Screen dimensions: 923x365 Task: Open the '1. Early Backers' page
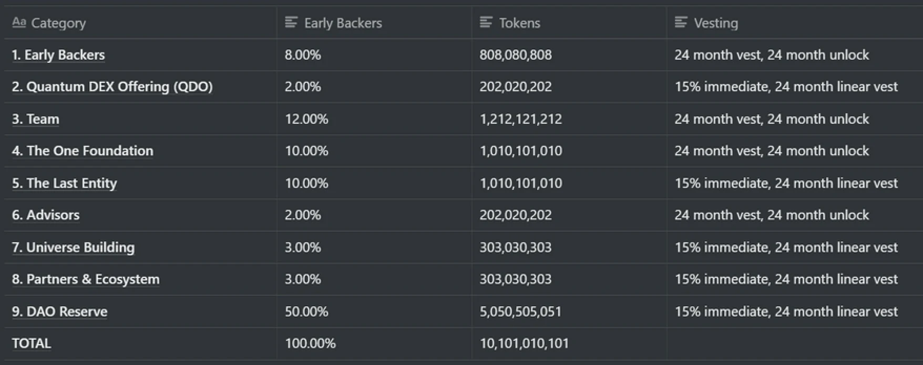[58, 55]
